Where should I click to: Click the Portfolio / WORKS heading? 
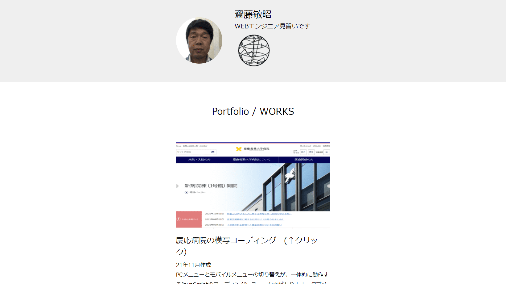pos(253,111)
